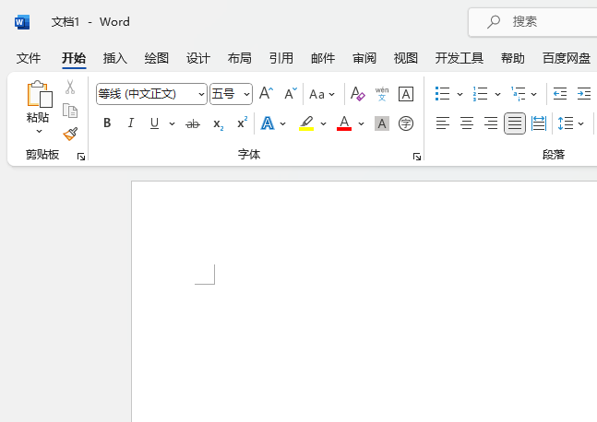Decrease font size with the small A
Image resolution: width=597 pixels, height=422 pixels.
click(x=291, y=93)
